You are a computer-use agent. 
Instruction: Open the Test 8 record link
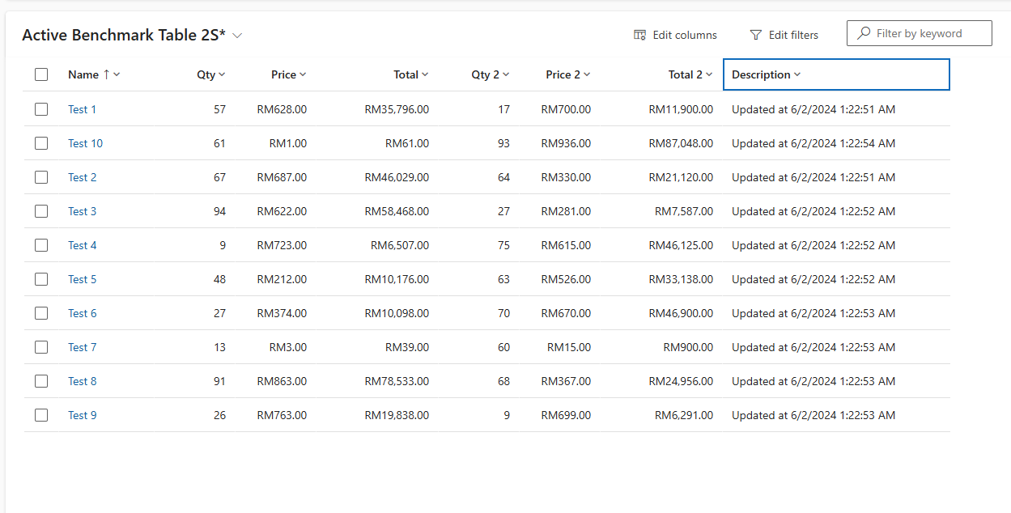[x=82, y=381]
